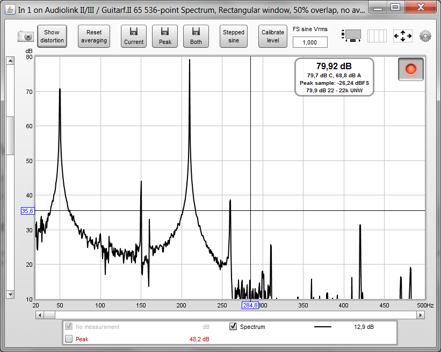441x352 pixels.
Task: Click the Spectrum line color sample
Action: pyautogui.click(x=323, y=327)
